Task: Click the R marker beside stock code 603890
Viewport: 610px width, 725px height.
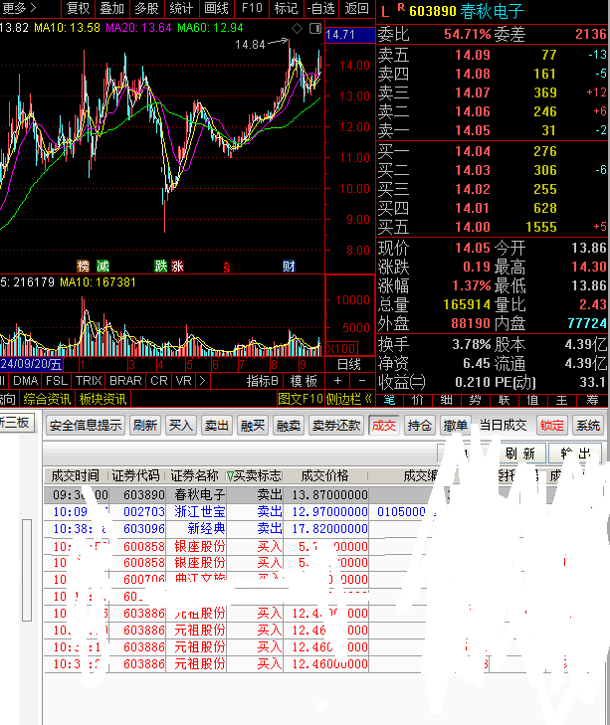Action: coord(401,8)
